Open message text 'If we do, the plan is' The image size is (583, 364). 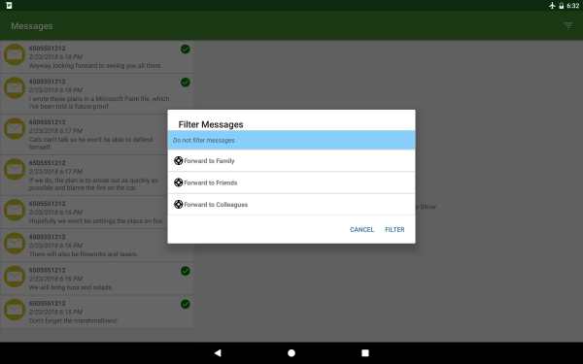[93, 183]
